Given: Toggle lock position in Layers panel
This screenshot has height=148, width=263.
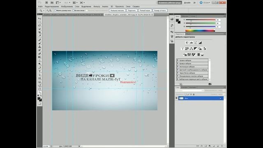Looking at the screenshot, I should tap(191, 94).
